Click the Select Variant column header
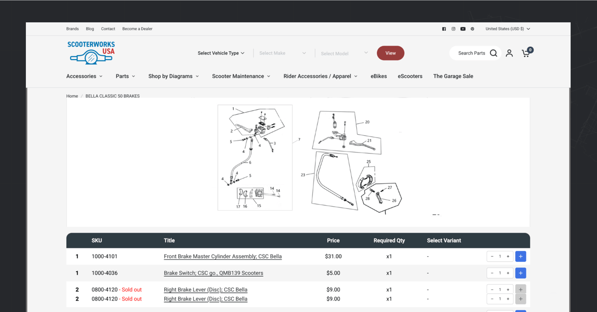The image size is (597, 312). 444,240
